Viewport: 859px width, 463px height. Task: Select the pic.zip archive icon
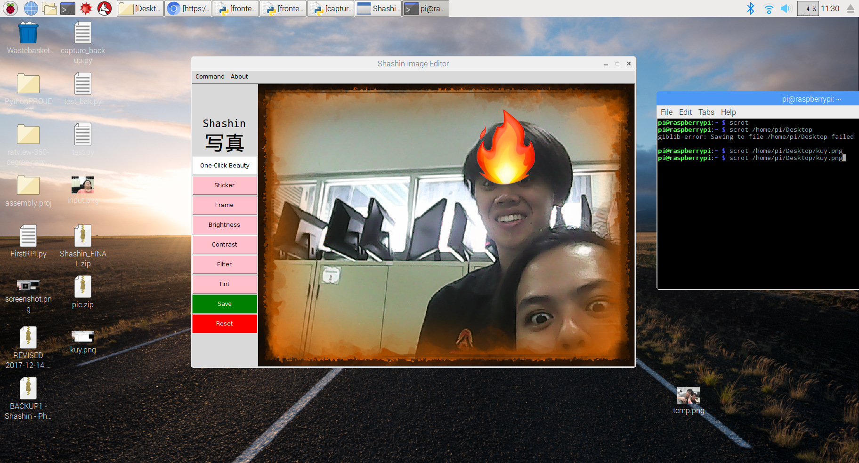pyautogui.click(x=83, y=292)
